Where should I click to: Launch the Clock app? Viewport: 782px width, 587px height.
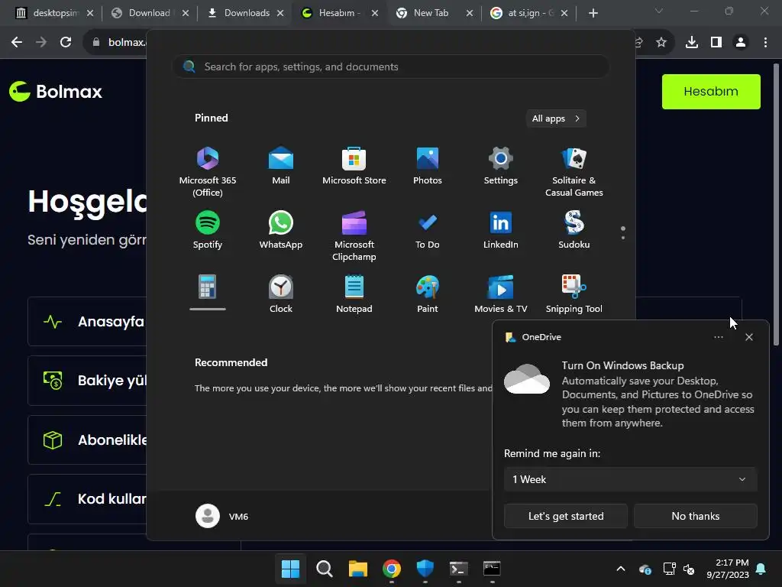pos(281,293)
